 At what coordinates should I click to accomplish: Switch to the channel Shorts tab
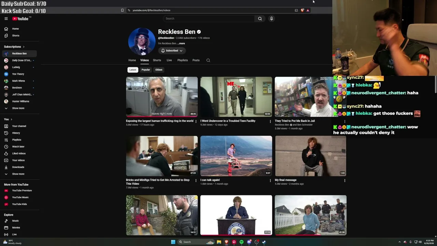(x=157, y=60)
